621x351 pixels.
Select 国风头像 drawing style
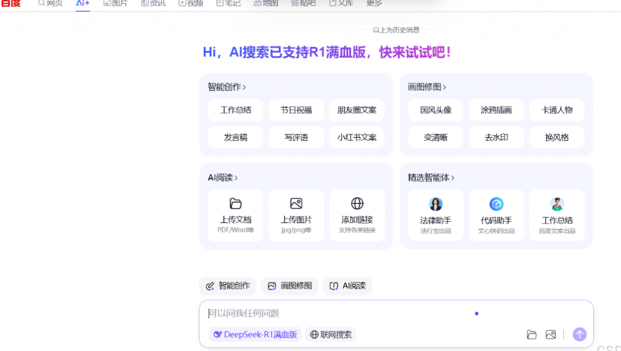tap(435, 110)
